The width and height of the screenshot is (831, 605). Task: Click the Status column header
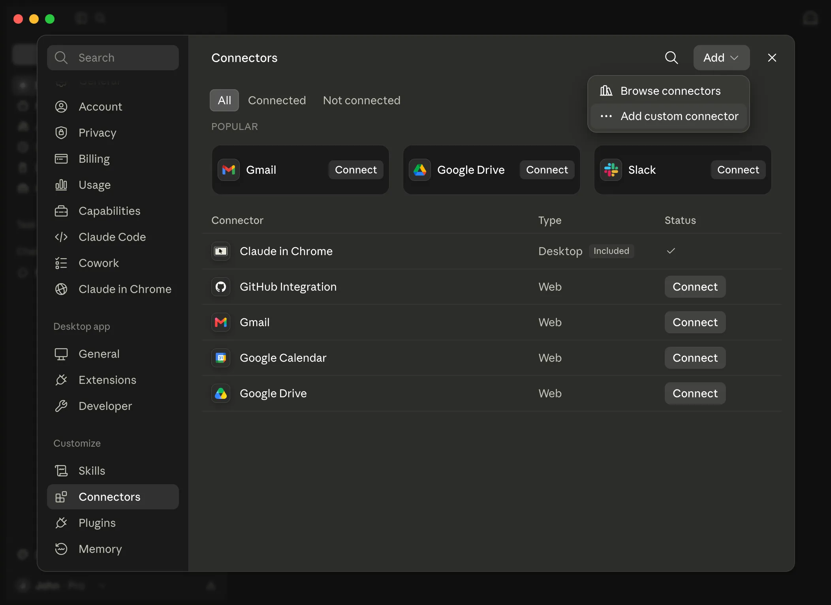click(680, 220)
